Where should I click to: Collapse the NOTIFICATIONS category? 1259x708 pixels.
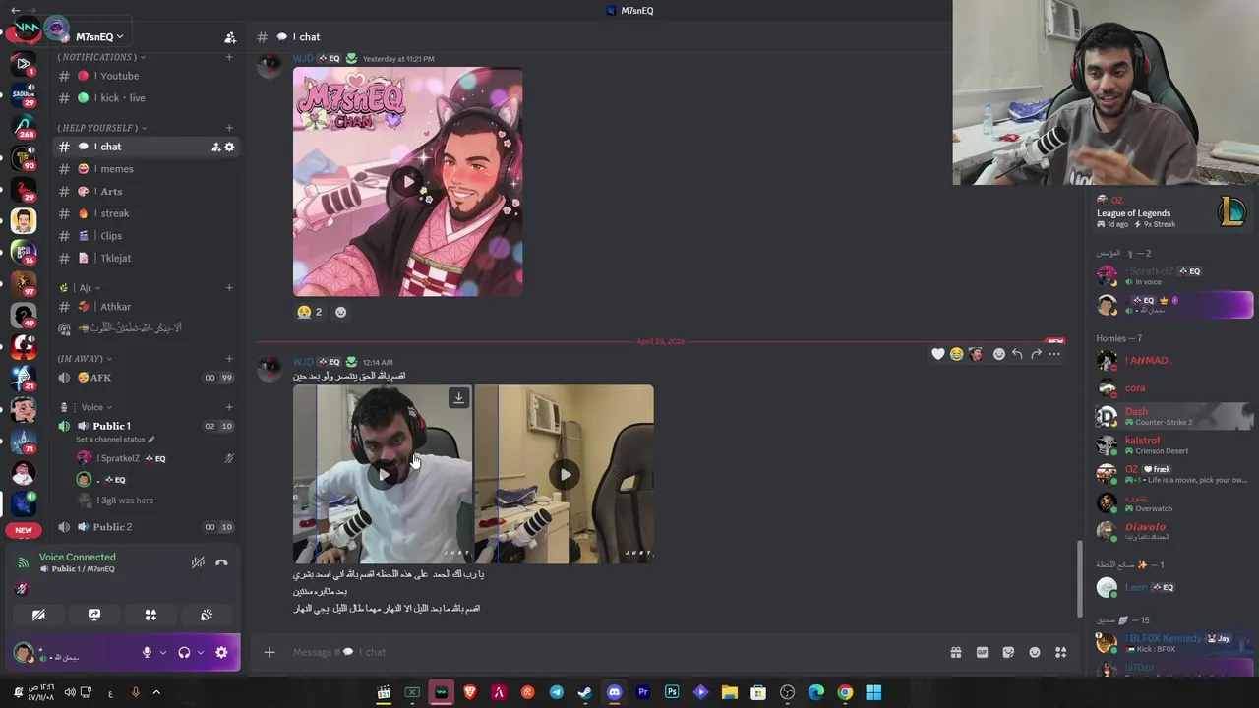[x=99, y=57]
